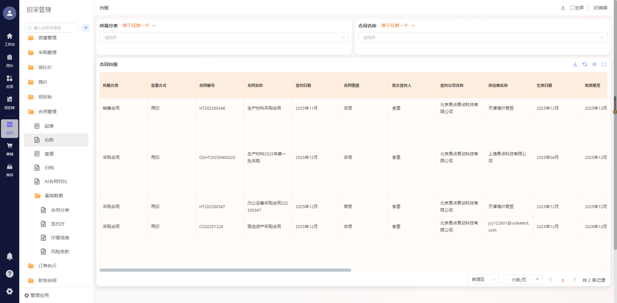The height and width of the screenshot is (303, 617).
Task: Expand the 合同台账 table to fullscreen
Action: tap(604, 64)
